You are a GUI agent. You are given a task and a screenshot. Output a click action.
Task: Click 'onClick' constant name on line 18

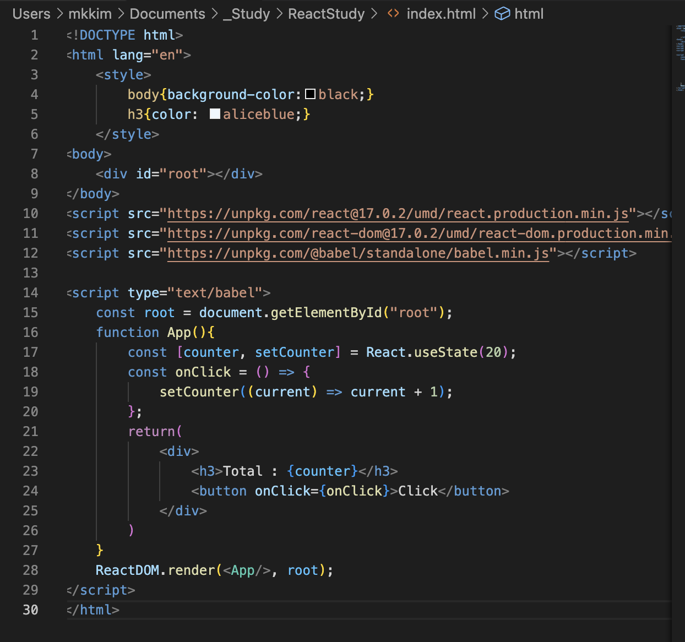point(203,372)
